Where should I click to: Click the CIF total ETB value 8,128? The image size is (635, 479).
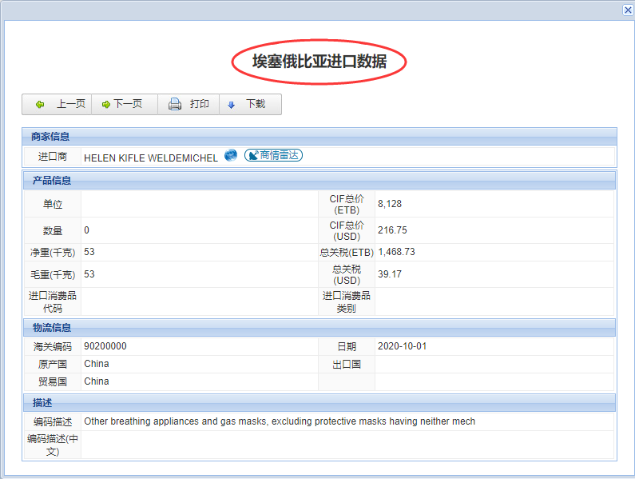pyautogui.click(x=390, y=204)
